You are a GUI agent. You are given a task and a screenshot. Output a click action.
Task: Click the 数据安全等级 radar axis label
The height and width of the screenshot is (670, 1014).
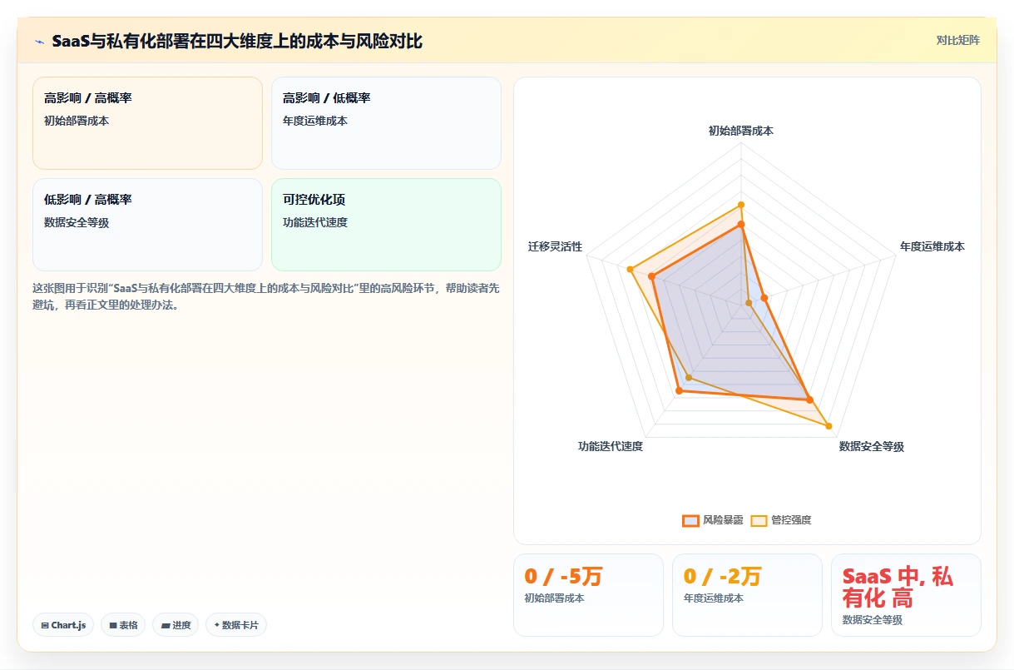(x=872, y=447)
